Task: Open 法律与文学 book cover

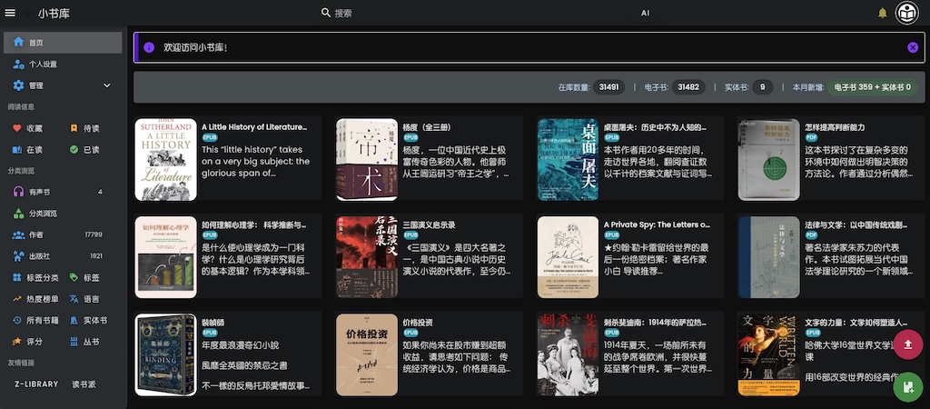Action: (769, 257)
